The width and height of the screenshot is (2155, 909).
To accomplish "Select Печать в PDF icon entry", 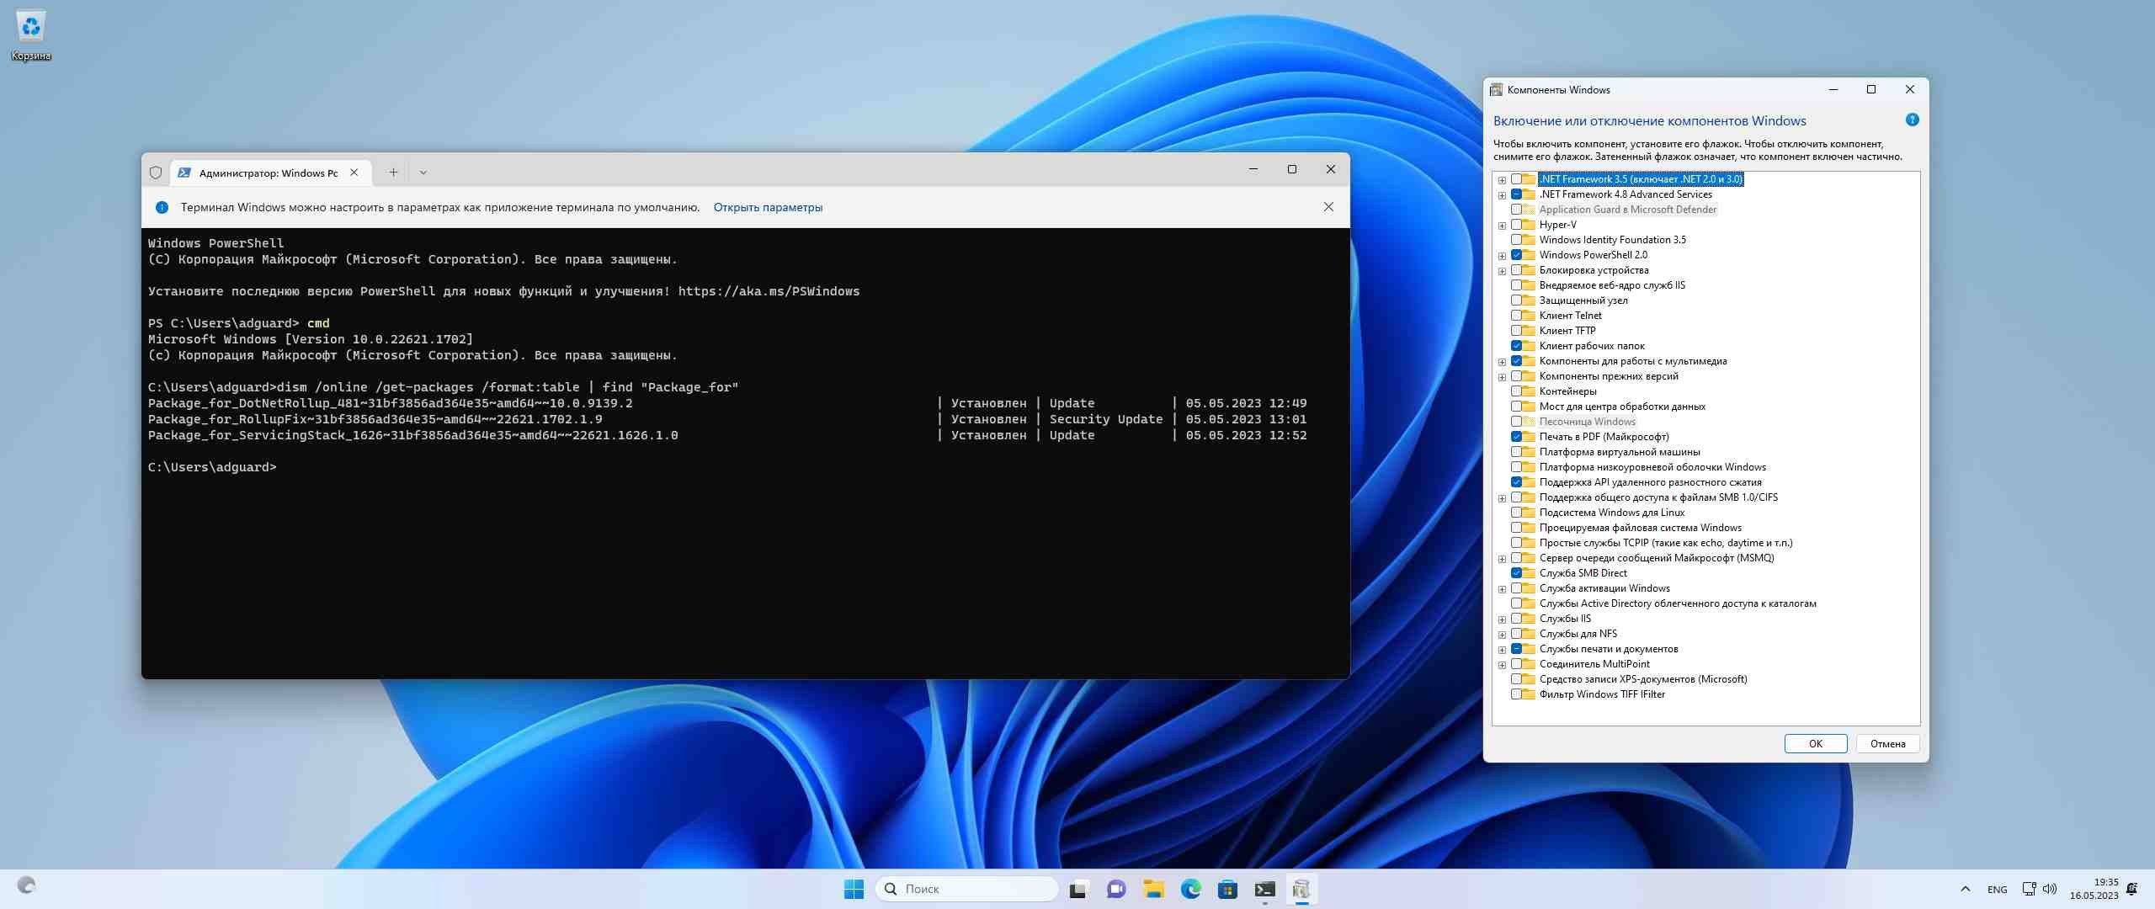I will (x=1530, y=435).
